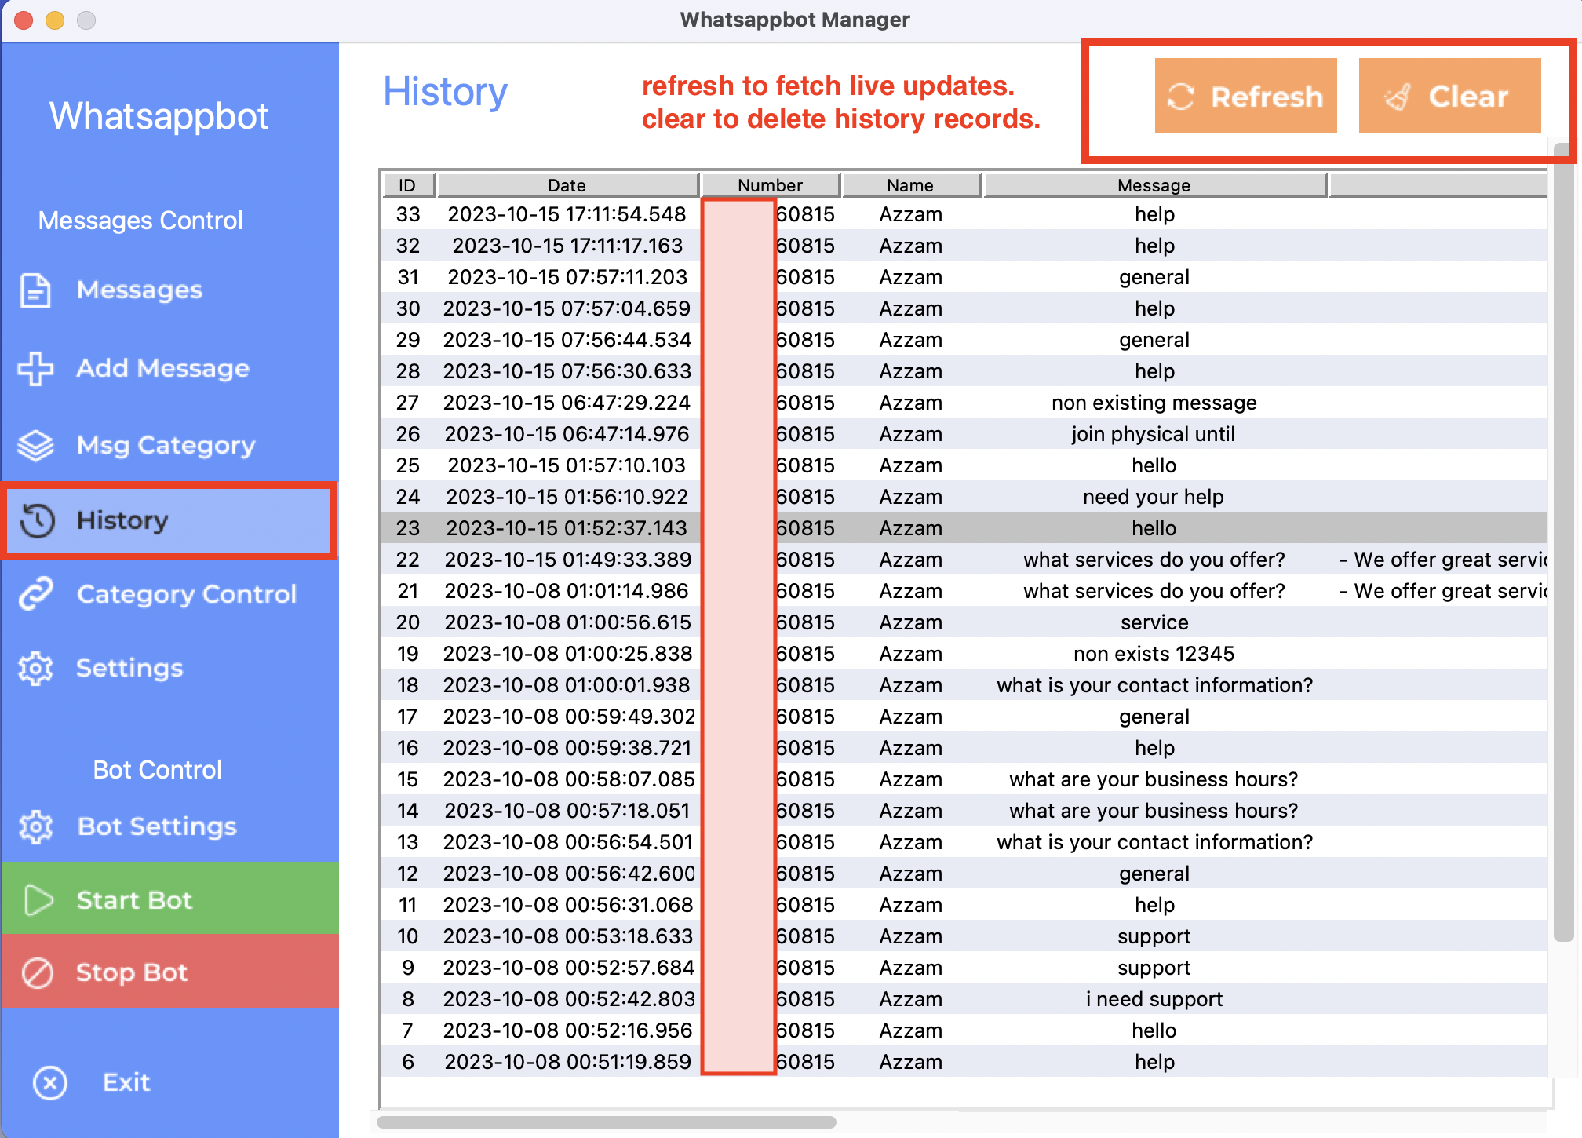Click the broom icon on Clear
Viewport: 1582px width, 1138px height.
click(1397, 97)
